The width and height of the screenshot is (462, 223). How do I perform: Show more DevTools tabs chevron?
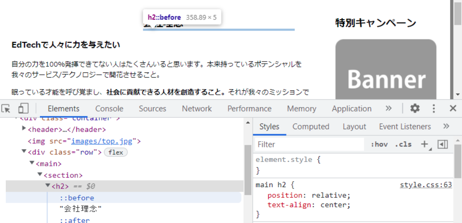[389, 108]
